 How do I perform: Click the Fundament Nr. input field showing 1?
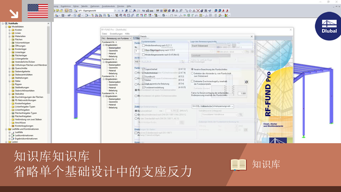point(137,51)
